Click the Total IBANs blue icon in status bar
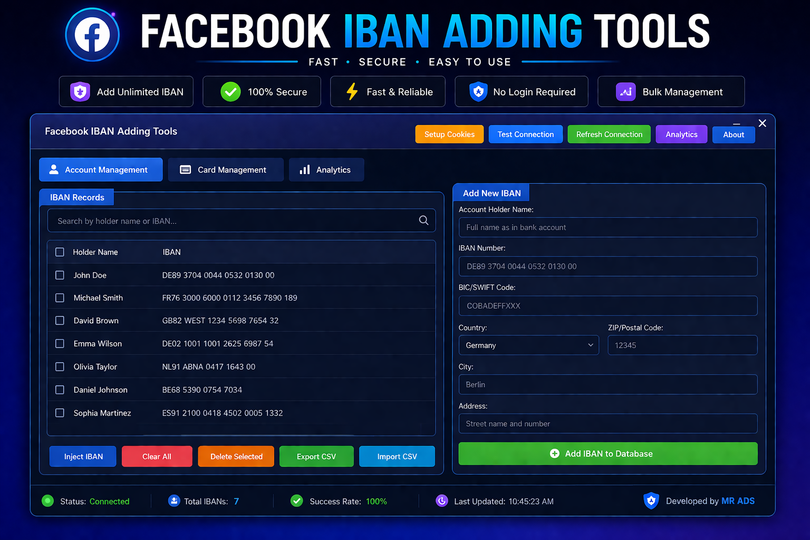The image size is (810, 540). (174, 501)
